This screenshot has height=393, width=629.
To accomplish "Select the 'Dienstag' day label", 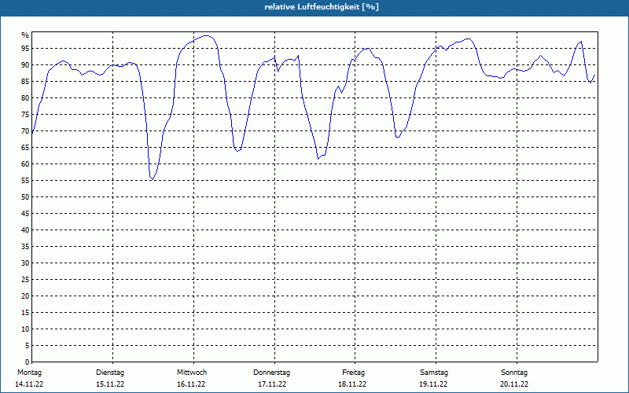I will click(110, 373).
